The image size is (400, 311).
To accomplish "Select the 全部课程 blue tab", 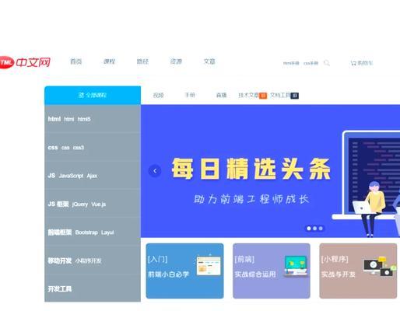I will pos(93,95).
